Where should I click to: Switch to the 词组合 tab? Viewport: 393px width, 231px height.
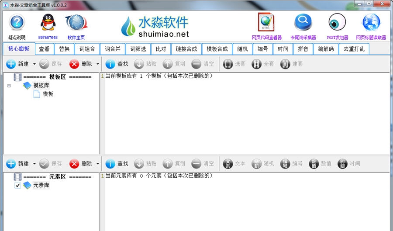coord(87,49)
